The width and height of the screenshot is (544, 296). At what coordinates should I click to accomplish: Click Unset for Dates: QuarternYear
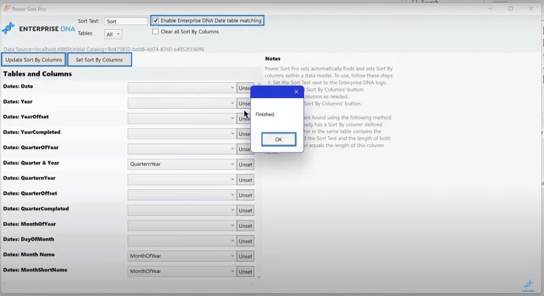[245, 180]
